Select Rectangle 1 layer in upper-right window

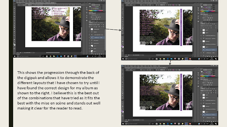(x=209, y=41)
